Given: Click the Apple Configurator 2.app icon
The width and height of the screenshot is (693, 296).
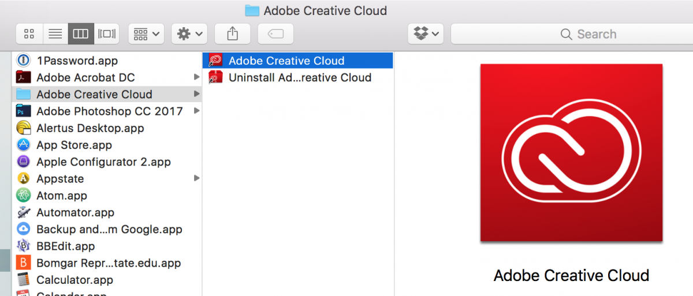Looking at the screenshot, I should pos(24,162).
